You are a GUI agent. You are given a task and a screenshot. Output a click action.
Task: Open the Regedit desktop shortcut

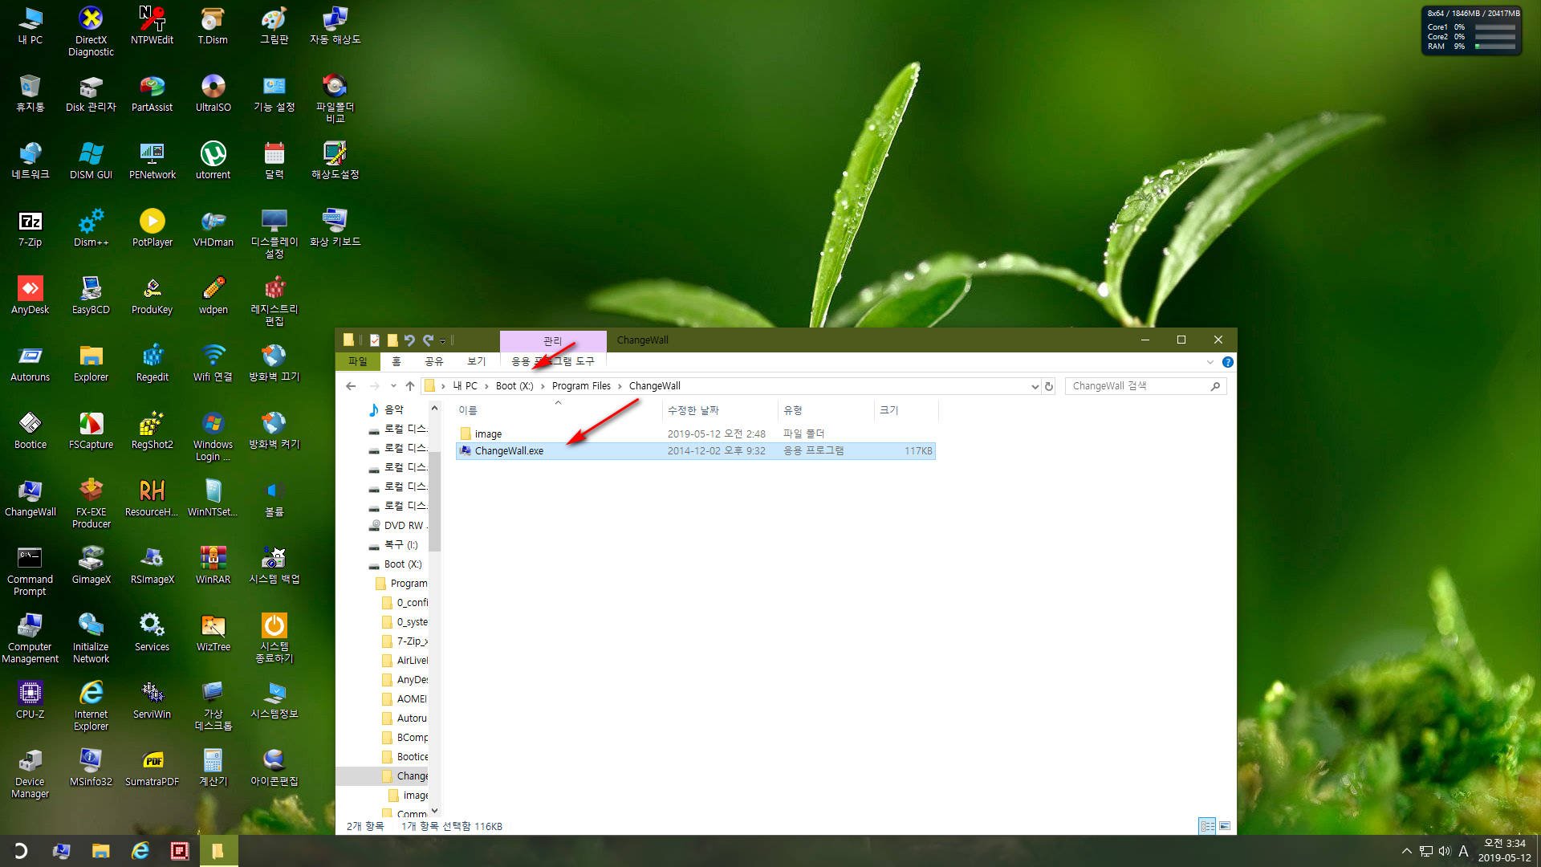coord(152,363)
